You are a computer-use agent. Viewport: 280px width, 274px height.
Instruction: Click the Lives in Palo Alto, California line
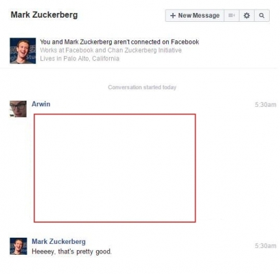(x=80, y=59)
